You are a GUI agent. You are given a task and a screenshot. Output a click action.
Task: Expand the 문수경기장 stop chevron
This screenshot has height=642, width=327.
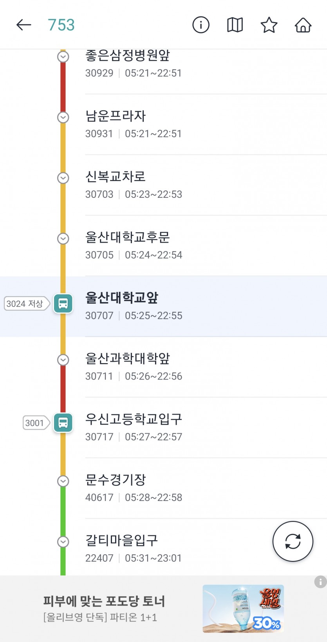(63, 481)
